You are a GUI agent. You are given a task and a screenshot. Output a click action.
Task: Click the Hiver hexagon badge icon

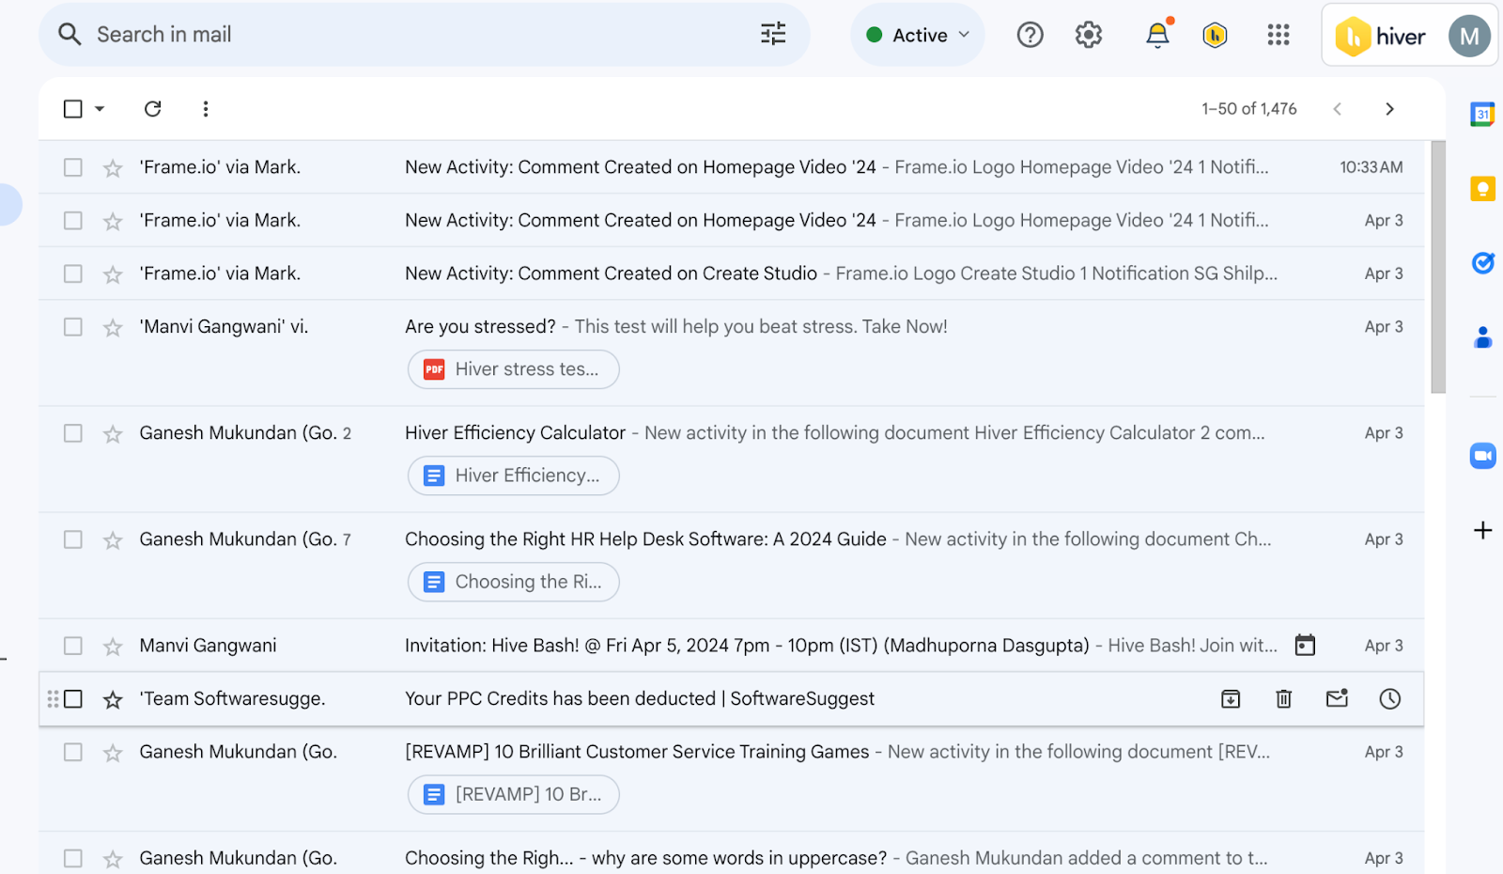[1216, 36]
